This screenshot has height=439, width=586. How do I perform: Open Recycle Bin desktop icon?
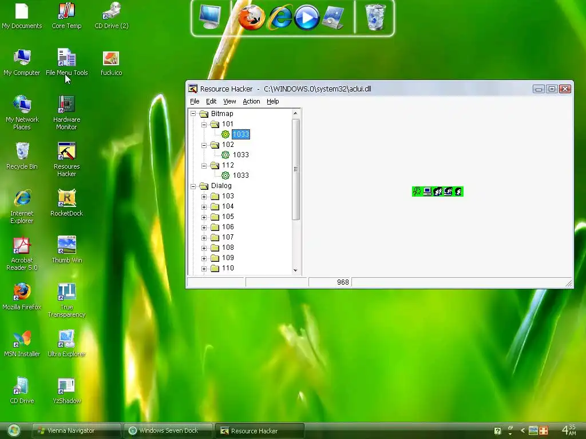[x=22, y=156]
